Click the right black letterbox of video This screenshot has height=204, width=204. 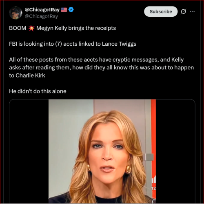point(175,151)
